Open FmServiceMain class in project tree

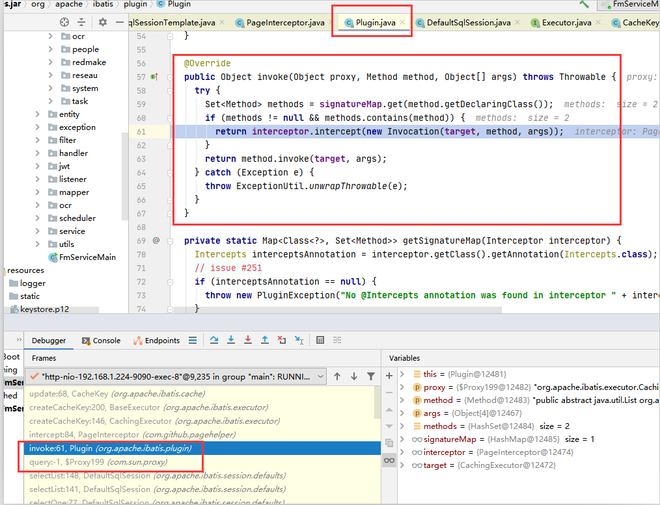click(82, 257)
